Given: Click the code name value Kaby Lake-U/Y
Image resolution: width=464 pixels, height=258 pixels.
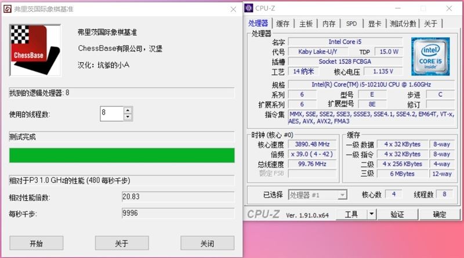Looking at the screenshot, I should point(318,52).
